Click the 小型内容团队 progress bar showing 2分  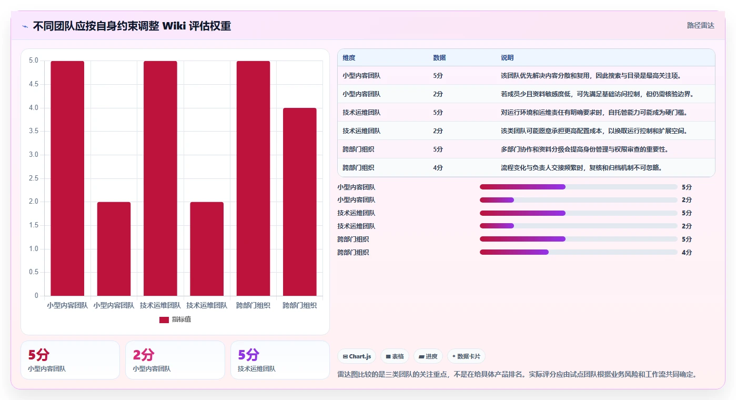579,200
